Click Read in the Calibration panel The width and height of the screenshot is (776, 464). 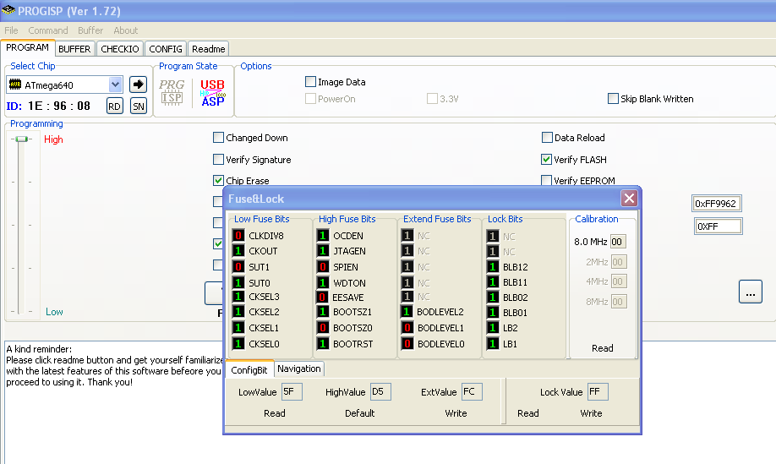pos(603,348)
